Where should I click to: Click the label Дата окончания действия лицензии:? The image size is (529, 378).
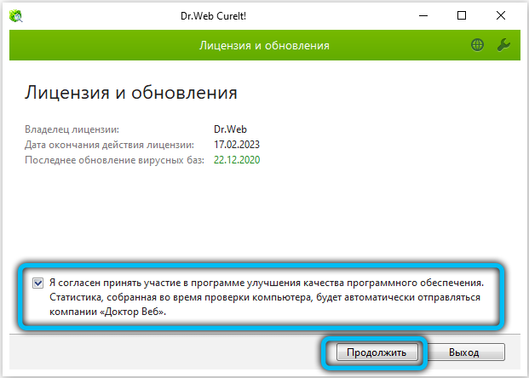pyautogui.click(x=109, y=145)
